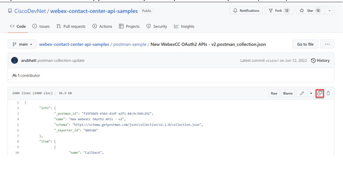Copy raw contents using the copy icon
This screenshot has height=170, width=343.
tap(320, 93)
